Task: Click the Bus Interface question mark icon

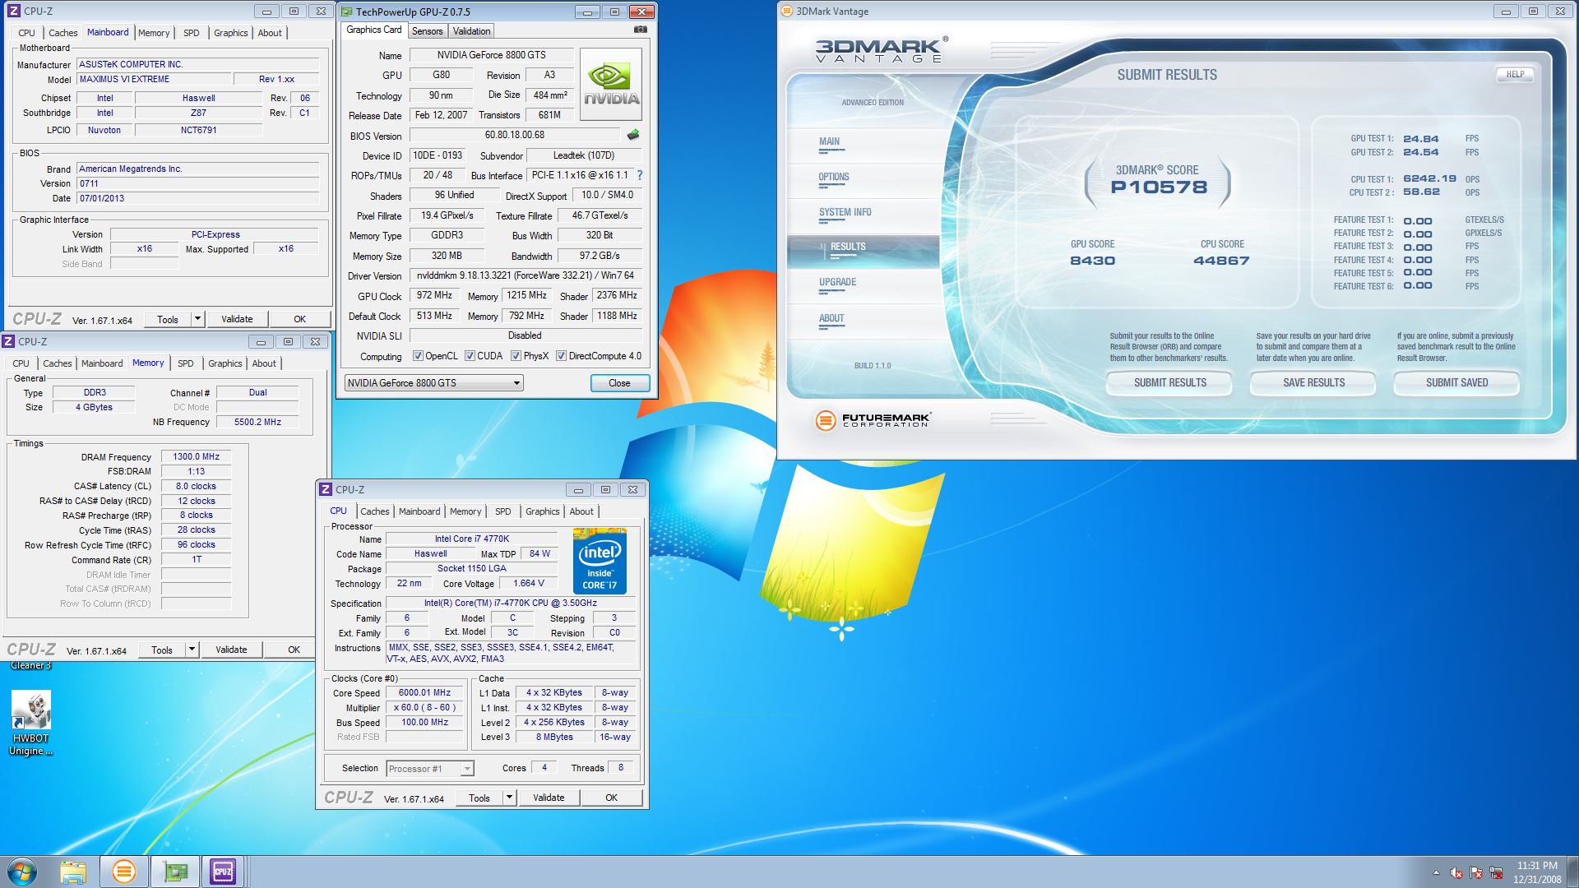Action: click(640, 175)
